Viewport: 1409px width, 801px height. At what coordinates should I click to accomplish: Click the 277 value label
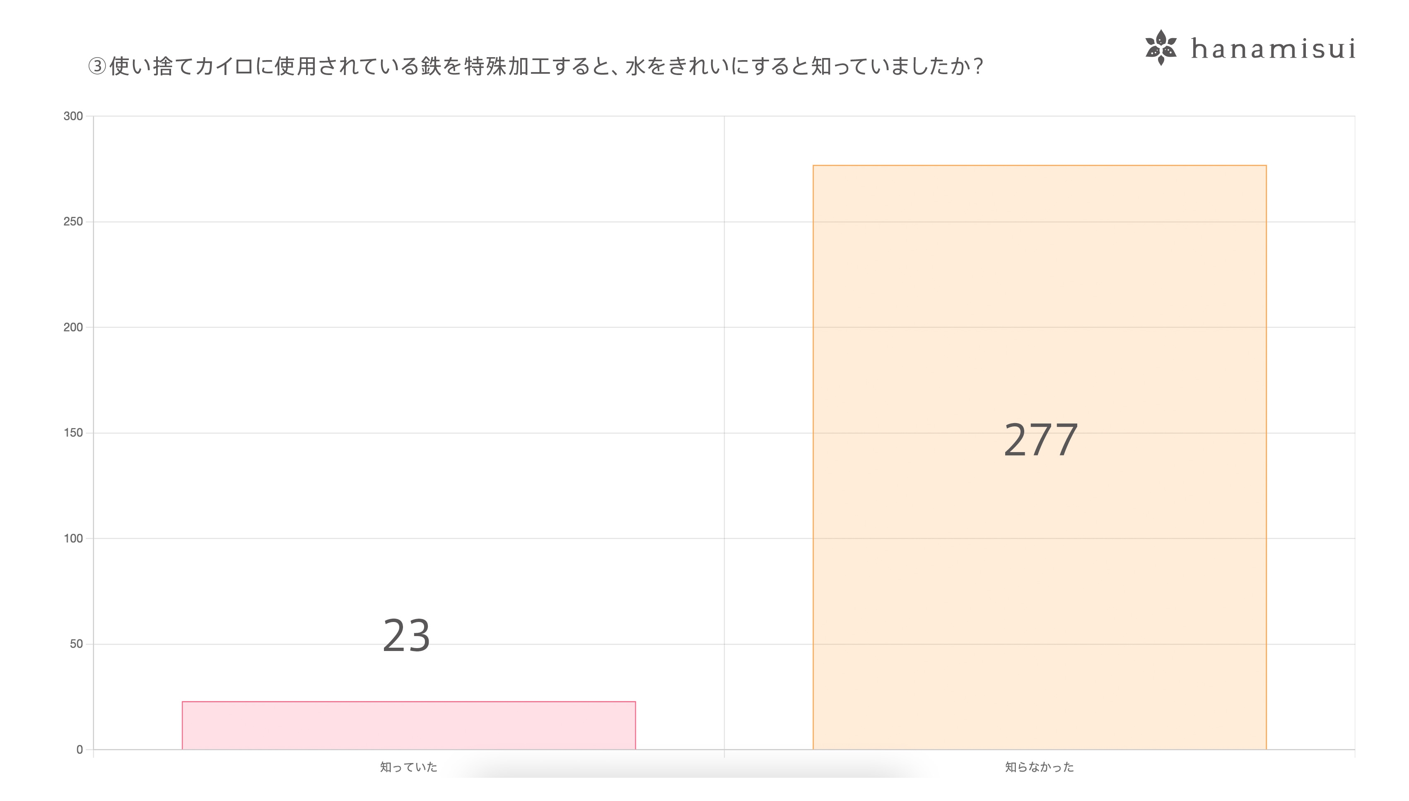pos(1040,440)
